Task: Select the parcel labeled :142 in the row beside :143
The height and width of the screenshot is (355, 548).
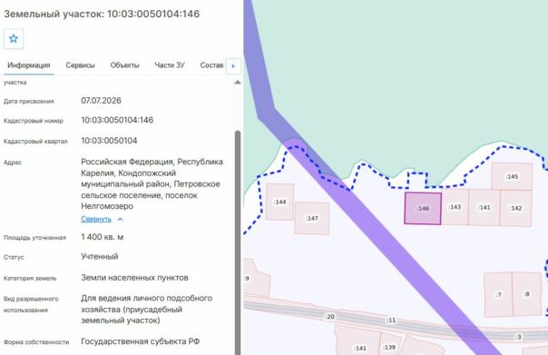Action: pyautogui.click(x=515, y=208)
